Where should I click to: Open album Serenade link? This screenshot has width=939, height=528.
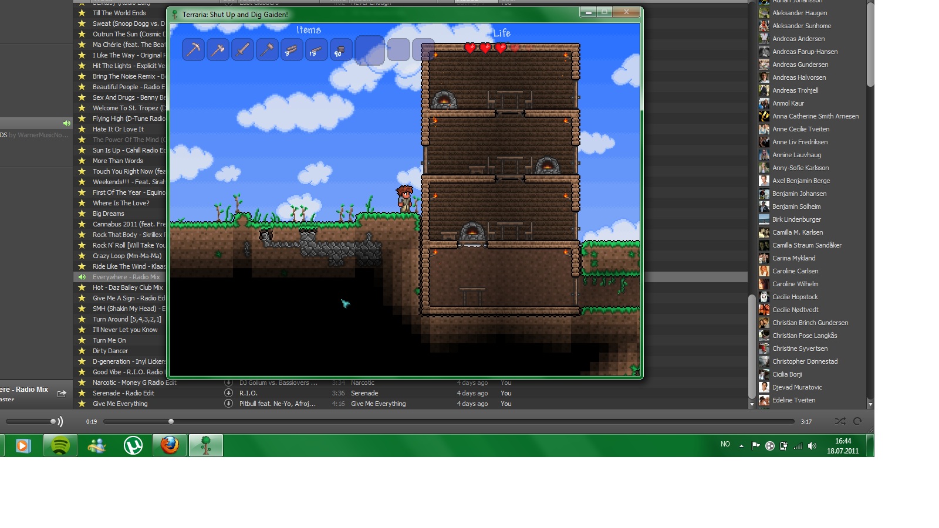tap(364, 393)
